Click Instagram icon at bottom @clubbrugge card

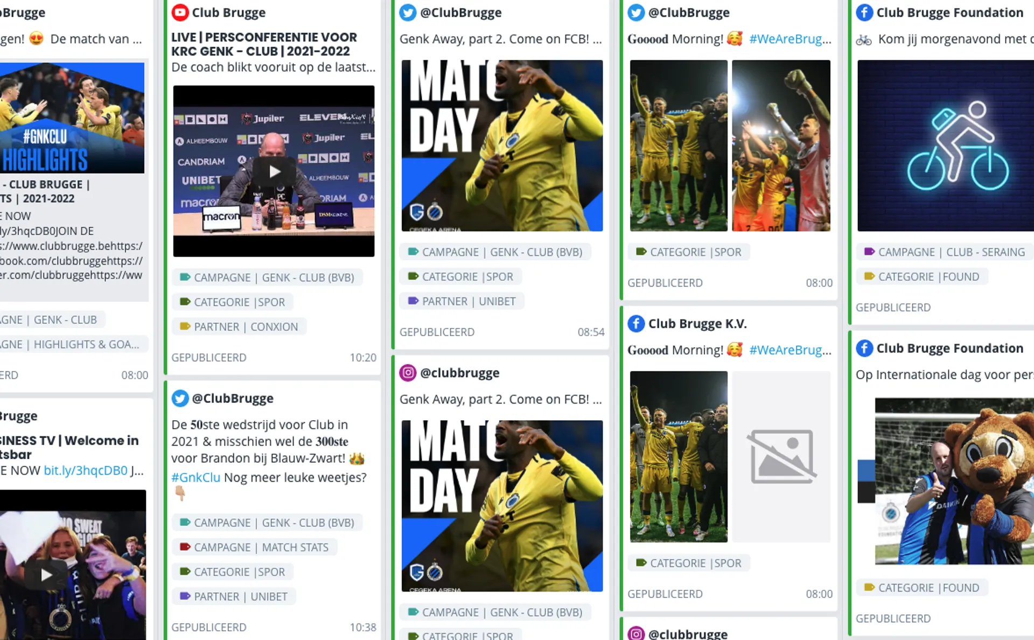tap(636, 634)
